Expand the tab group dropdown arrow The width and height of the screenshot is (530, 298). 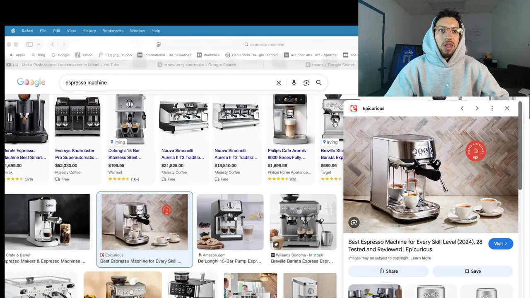[39, 44]
